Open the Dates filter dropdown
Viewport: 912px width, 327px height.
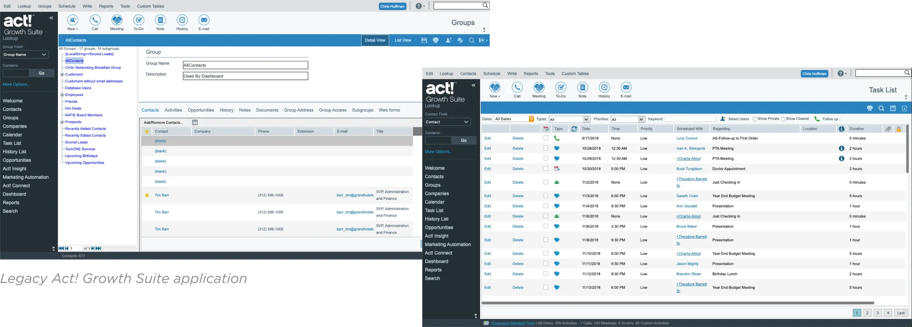point(531,119)
